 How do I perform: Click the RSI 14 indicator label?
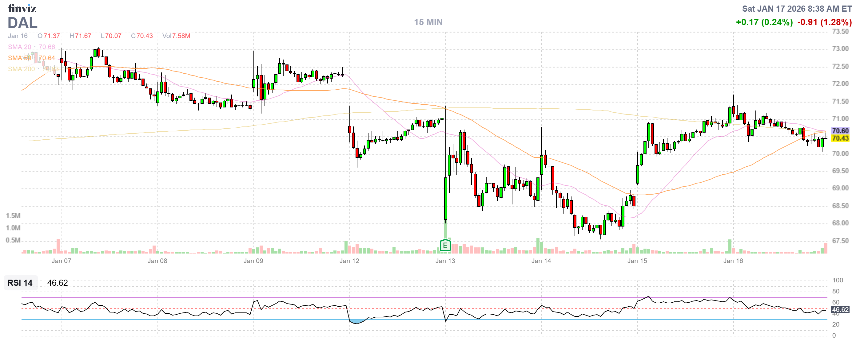click(20, 283)
